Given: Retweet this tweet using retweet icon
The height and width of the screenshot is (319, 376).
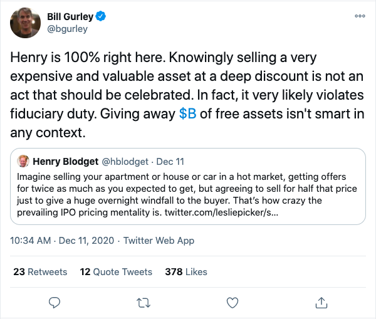Looking at the screenshot, I should point(144,302).
